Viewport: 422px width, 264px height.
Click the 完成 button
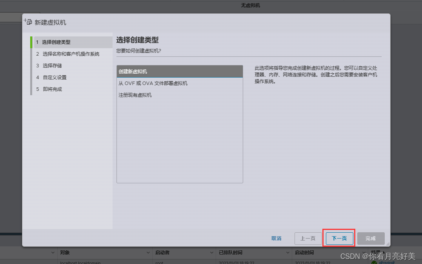pos(371,239)
